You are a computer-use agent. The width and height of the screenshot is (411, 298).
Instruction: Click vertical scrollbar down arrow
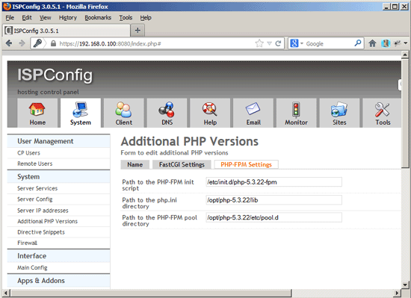pyautogui.click(x=405, y=285)
